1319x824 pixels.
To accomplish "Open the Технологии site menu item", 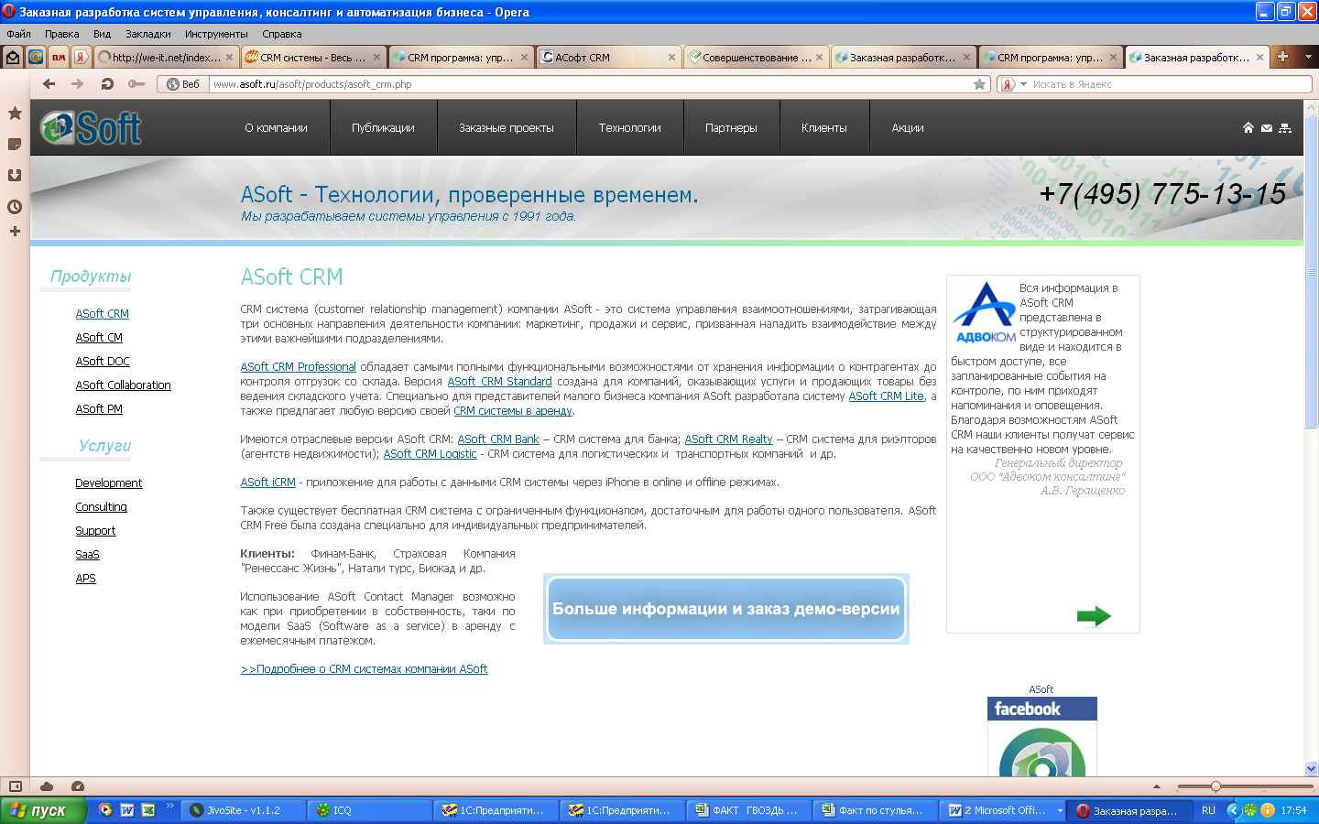I will (x=629, y=128).
